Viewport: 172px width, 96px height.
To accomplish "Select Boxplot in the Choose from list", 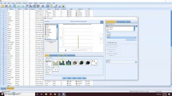I will click(x=48, y=73).
